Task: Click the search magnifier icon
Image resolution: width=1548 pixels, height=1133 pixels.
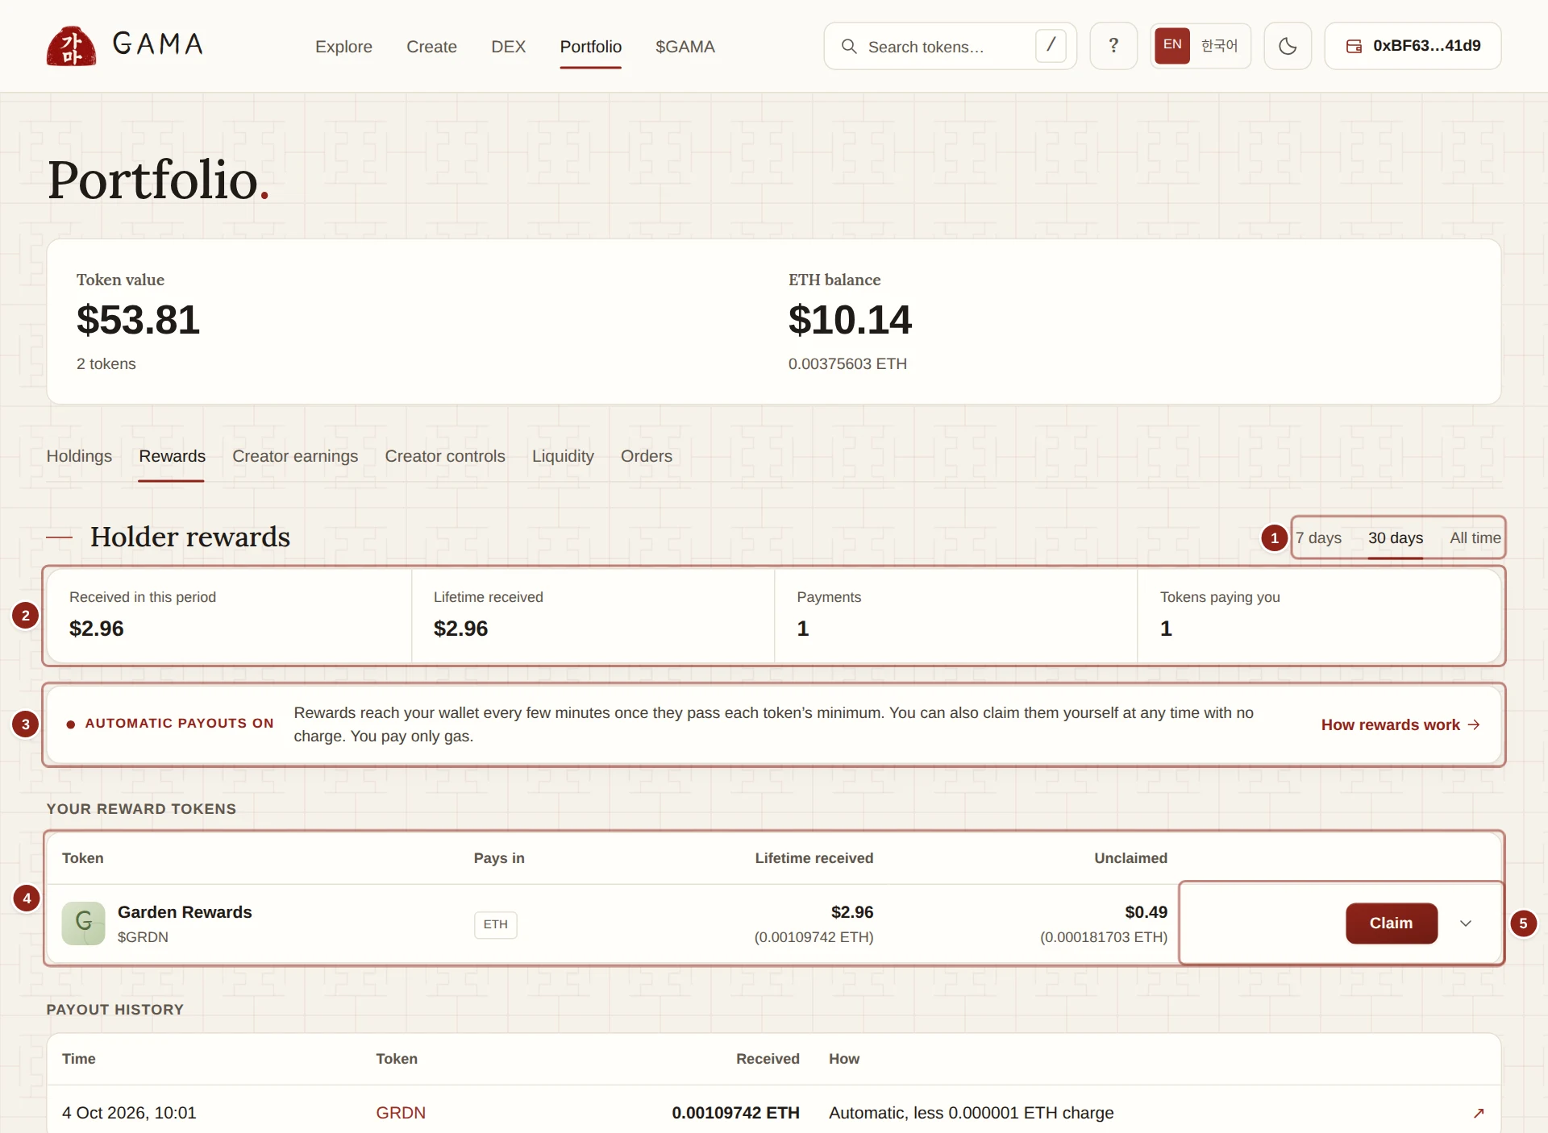Action: 849,46
